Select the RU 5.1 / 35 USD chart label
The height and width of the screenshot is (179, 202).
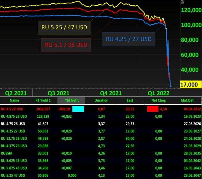coord(66,45)
